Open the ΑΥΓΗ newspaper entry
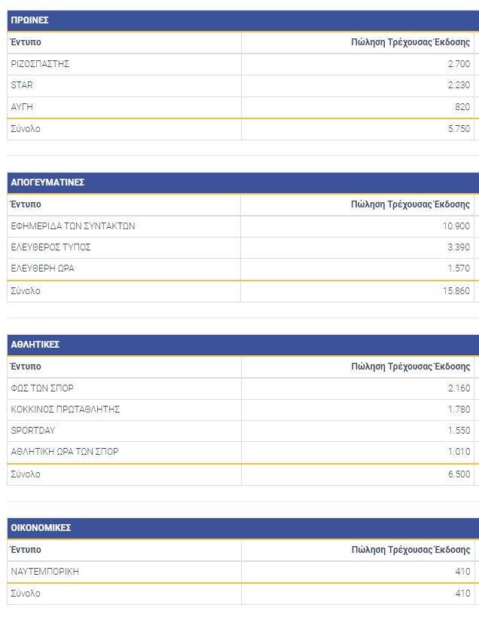Screen dimensions: 479x623 click(x=23, y=107)
